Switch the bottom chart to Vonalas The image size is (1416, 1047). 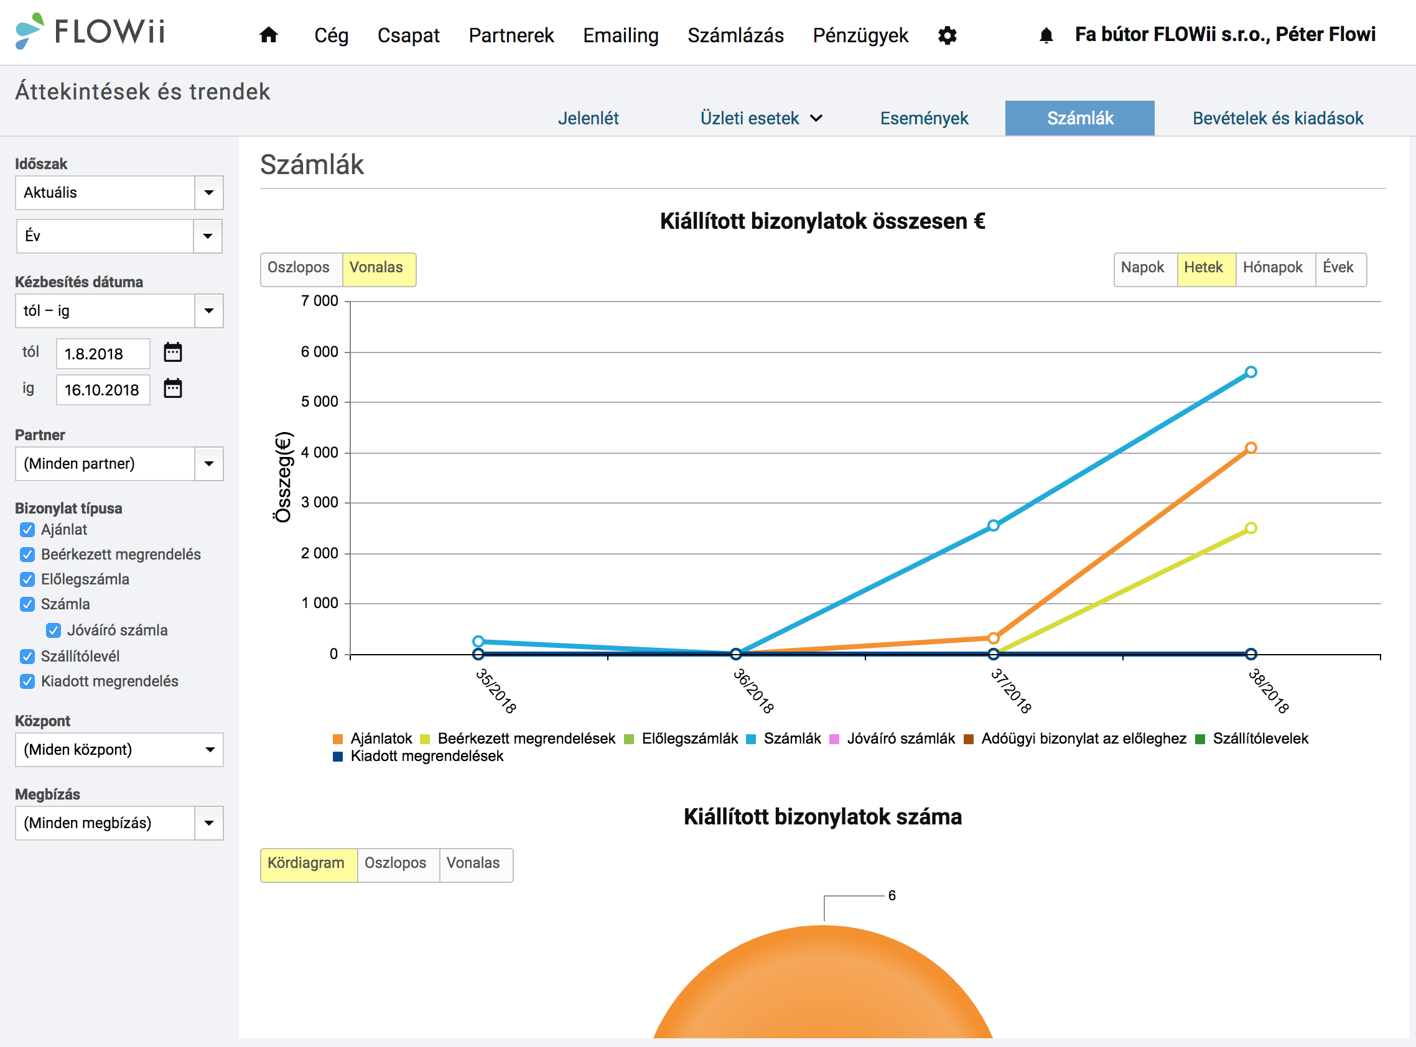(475, 865)
